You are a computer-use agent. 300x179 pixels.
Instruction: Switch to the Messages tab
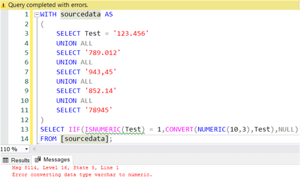pyautogui.click(x=52, y=160)
